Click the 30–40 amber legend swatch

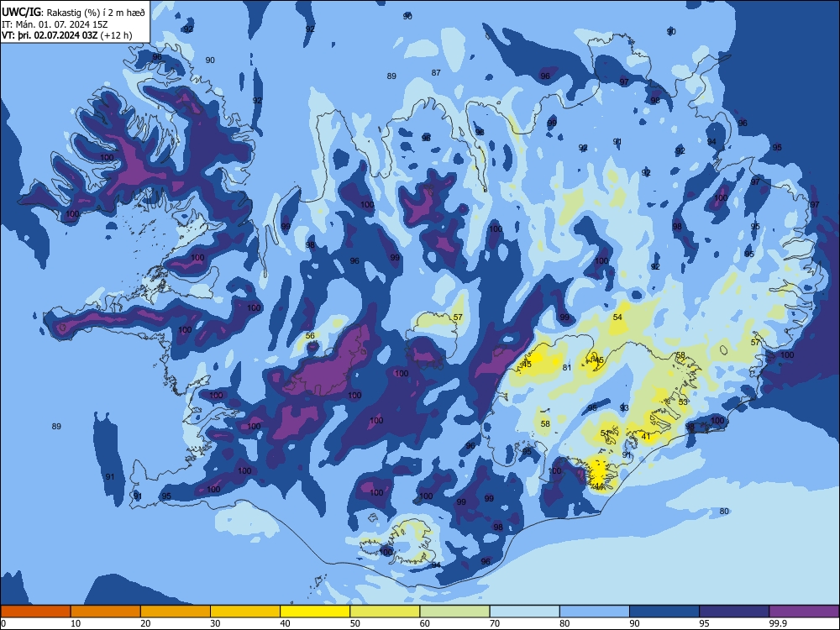(x=245, y=612)
